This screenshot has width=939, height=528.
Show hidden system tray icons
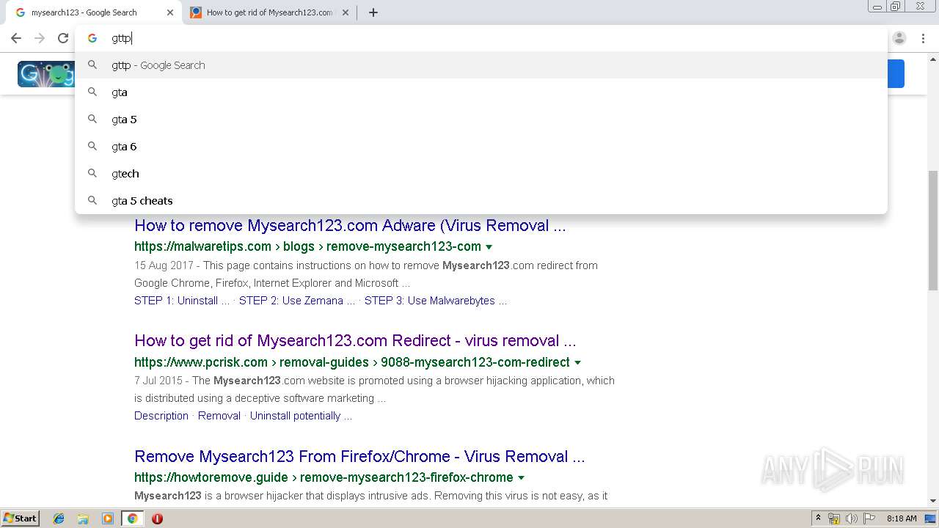point(818,518)
